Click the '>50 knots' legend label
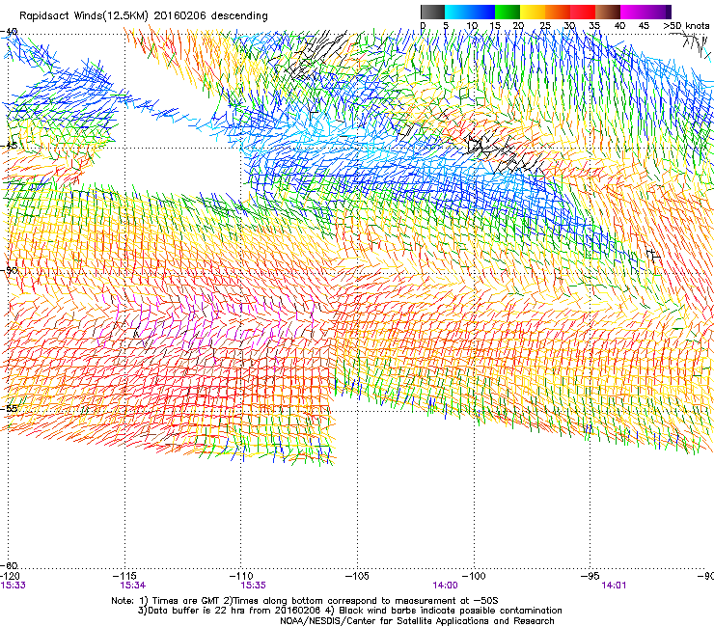 tap(686, 26)
